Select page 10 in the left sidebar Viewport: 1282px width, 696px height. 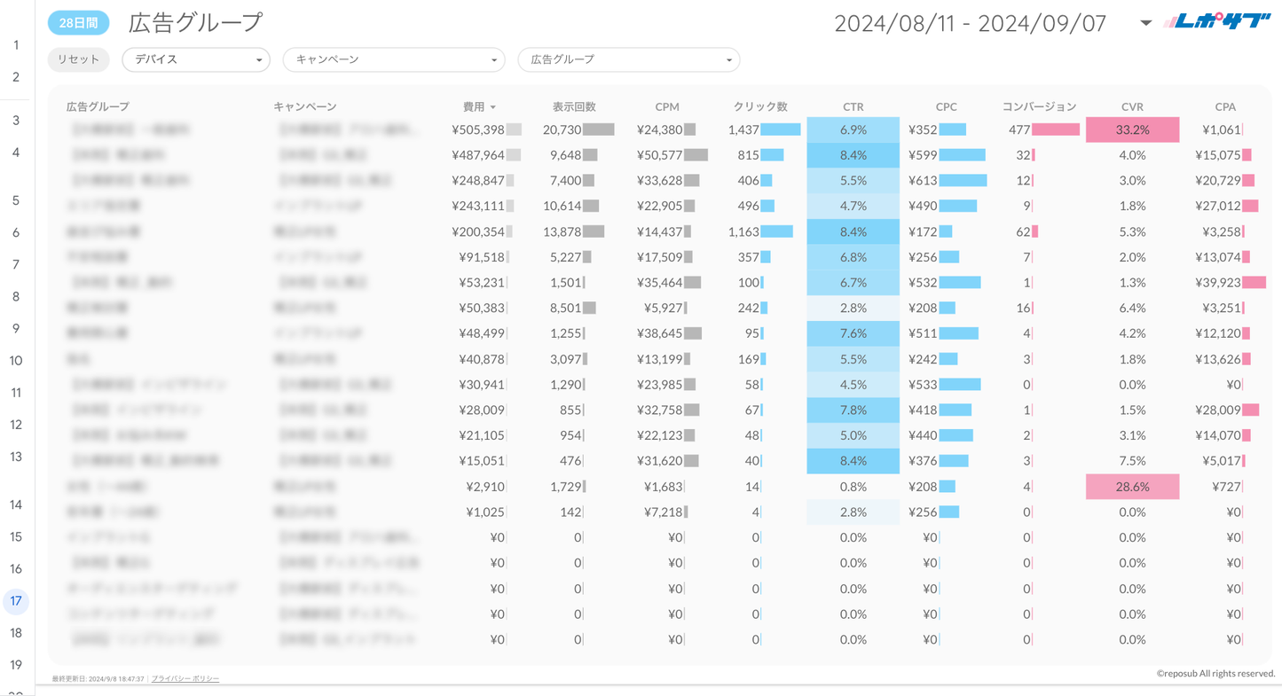pyautogui.click(x=16, y=361)
